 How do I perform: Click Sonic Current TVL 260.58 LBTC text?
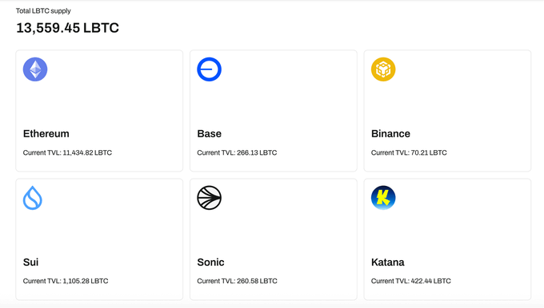click(x=237, y=281)
